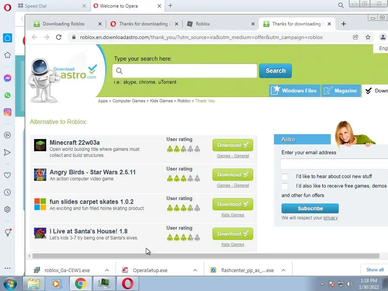Click lightbulb tips icon in sidebar
The height and width of the screenshot is (291, 388).
pyautogui.click(x=8, y=232)
